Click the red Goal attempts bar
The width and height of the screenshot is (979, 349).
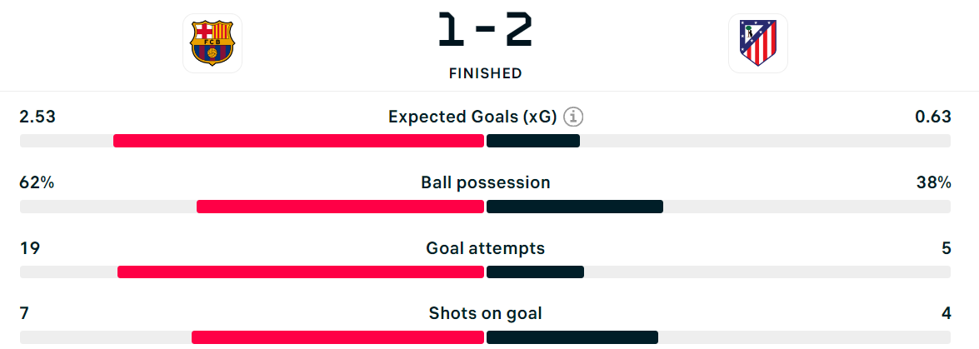point(301,272)
